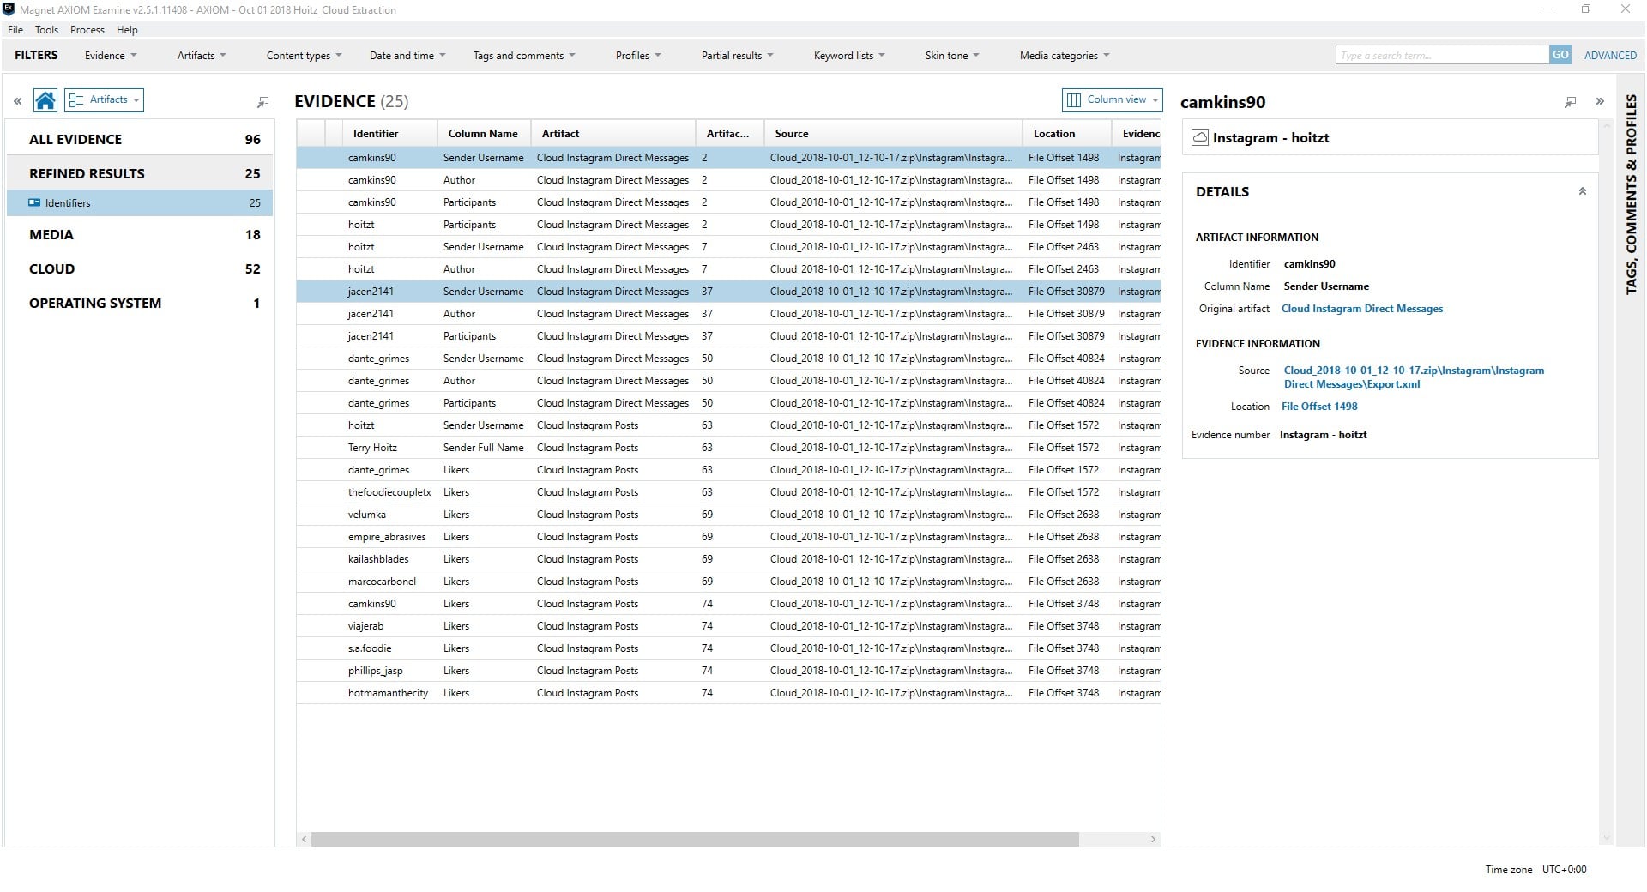The width and height of the screenshot is (1647, 892).
Task: Click the Time zone UTC+0:00 indicator
Action: 1535,870
